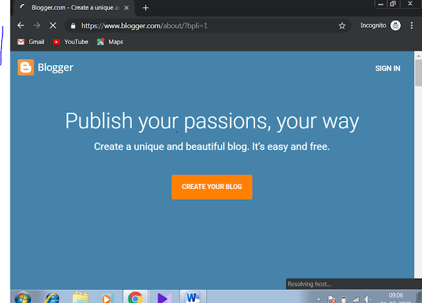Open Chrome's three-dot menu
Viewport: 422px width, 303px height.
tap(411, 26)
